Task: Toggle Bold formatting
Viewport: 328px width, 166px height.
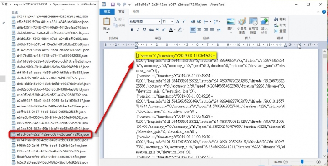Action: [132, 30]
